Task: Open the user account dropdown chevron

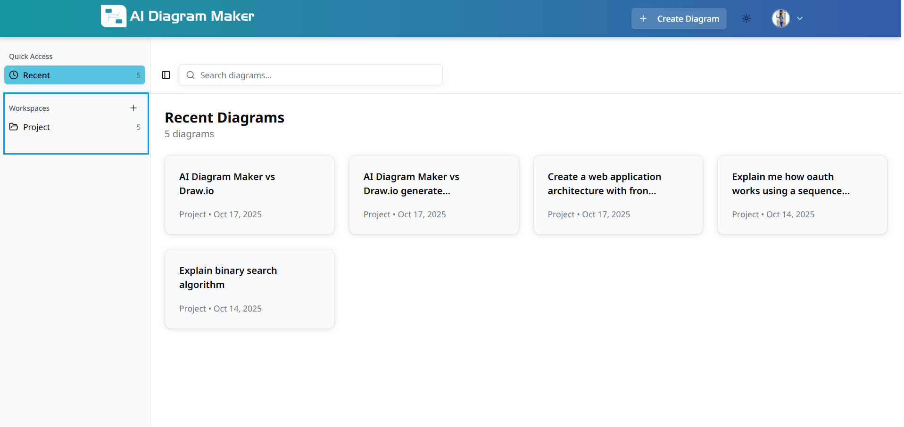Action: point(800,18)
